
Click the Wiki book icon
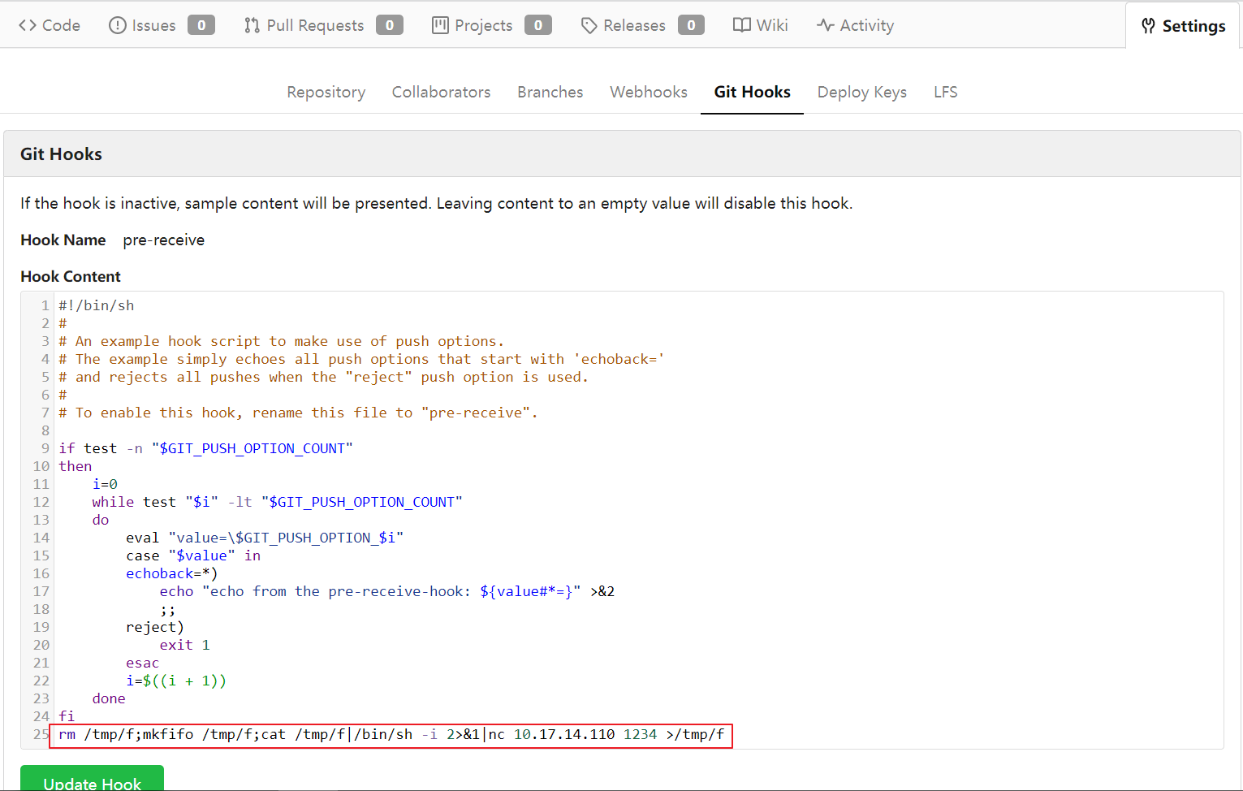pyautogui.click(x=741, y=25)
